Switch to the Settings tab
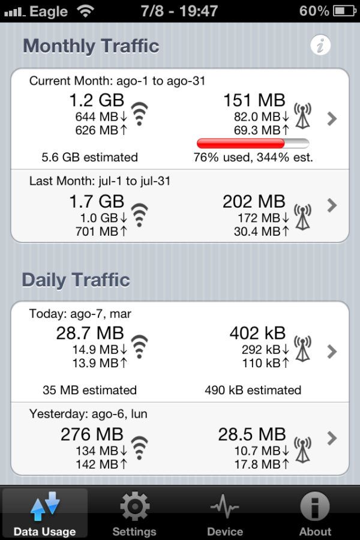Viewport: 360px width, 540px height. pos(134,513)
